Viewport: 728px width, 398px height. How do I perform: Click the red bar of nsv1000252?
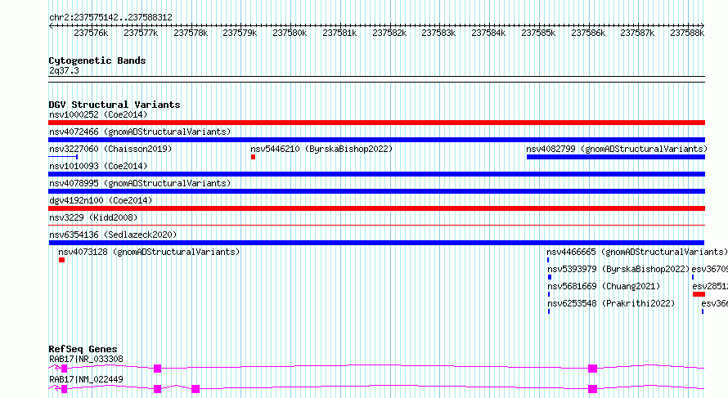376,123
